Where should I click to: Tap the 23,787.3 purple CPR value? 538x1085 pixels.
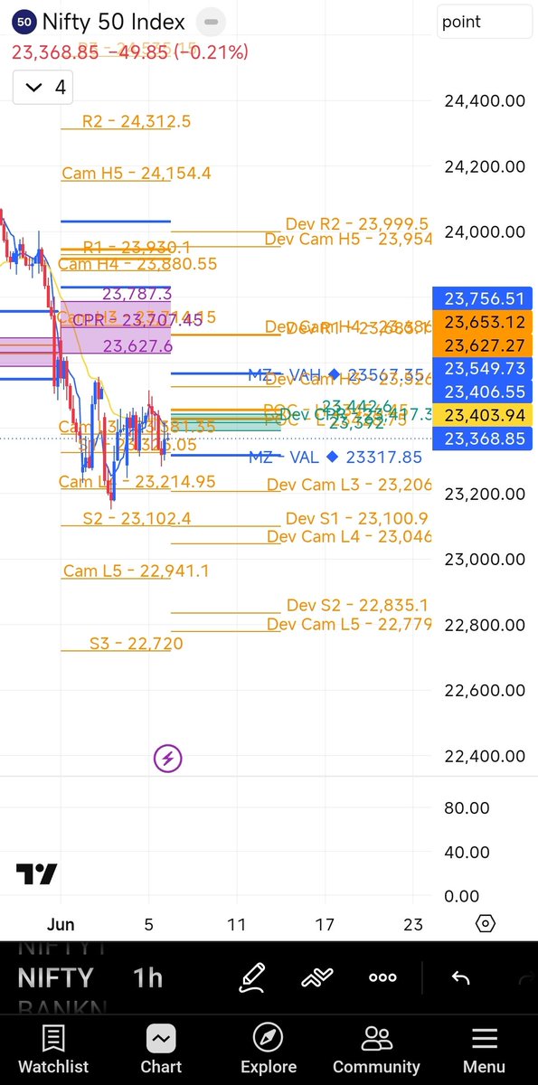[137, 294]
